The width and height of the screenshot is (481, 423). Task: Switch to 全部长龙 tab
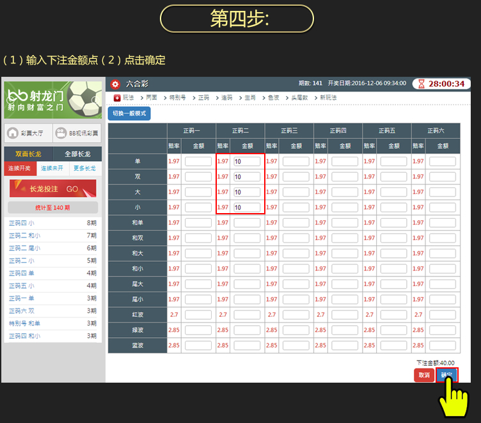tap(77, 154)
